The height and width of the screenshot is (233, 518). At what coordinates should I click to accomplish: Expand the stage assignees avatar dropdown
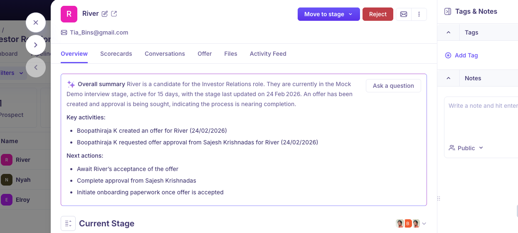coord(424,223)
